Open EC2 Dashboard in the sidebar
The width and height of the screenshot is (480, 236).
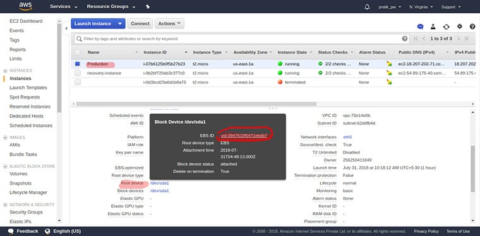point(26,21)
